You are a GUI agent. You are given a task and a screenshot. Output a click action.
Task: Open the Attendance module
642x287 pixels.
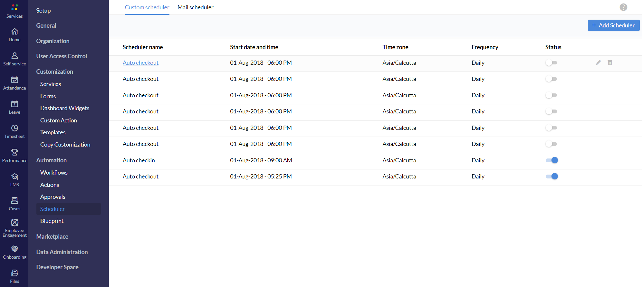[14, 83]
